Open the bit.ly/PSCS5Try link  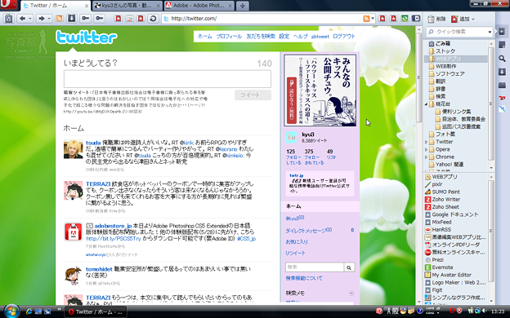pyautogui.click(x=114, y=239)
